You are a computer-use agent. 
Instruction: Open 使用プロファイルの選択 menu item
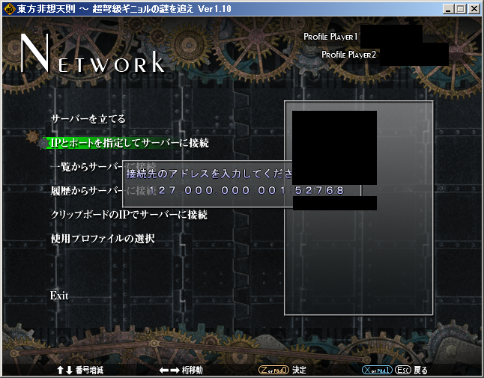[103, 239]
